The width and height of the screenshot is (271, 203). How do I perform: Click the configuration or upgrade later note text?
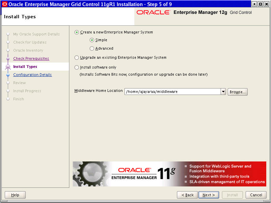(143, 74)
